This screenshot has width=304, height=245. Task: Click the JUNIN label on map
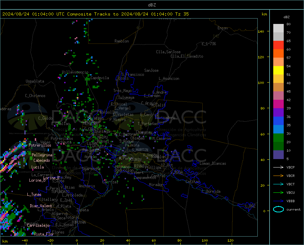click(136, 160)
